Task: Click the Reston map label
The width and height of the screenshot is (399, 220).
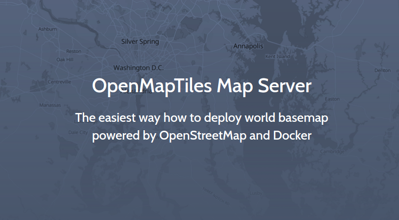Action: (74, 51)
